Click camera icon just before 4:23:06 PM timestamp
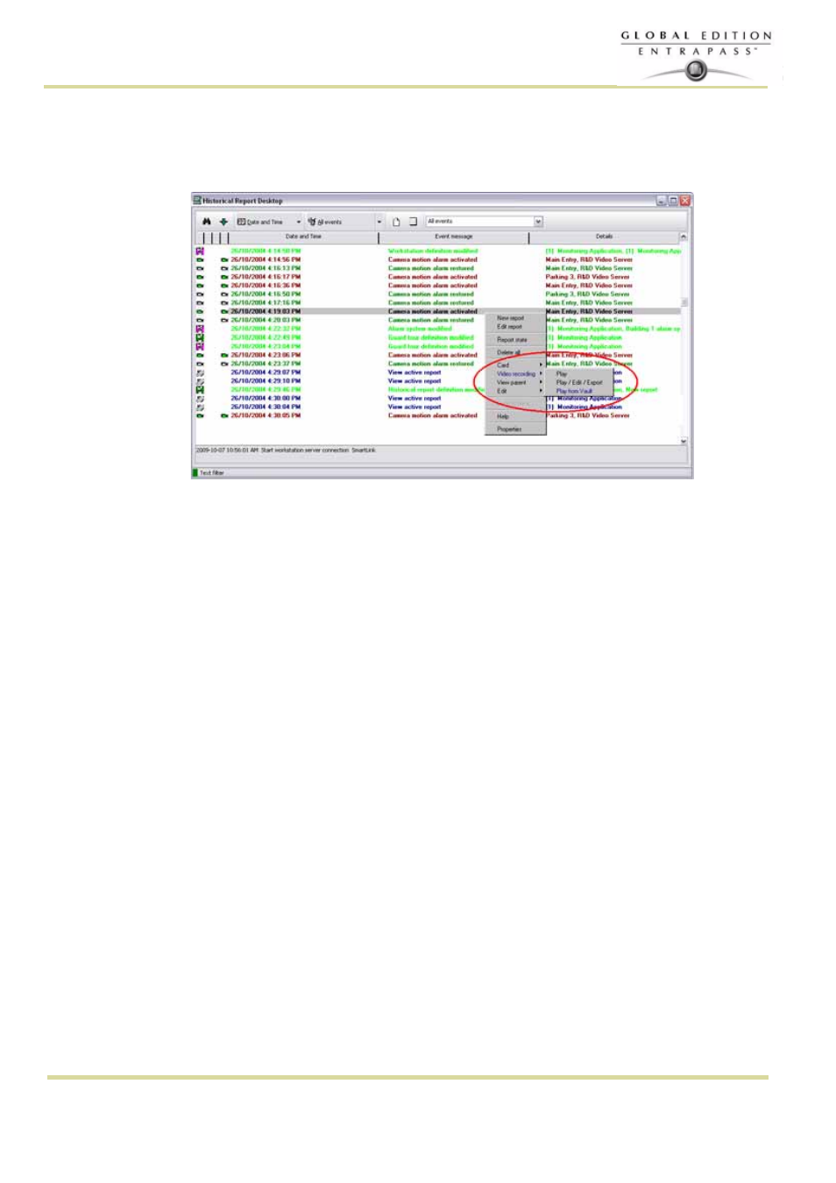 (x=224, y=356)
